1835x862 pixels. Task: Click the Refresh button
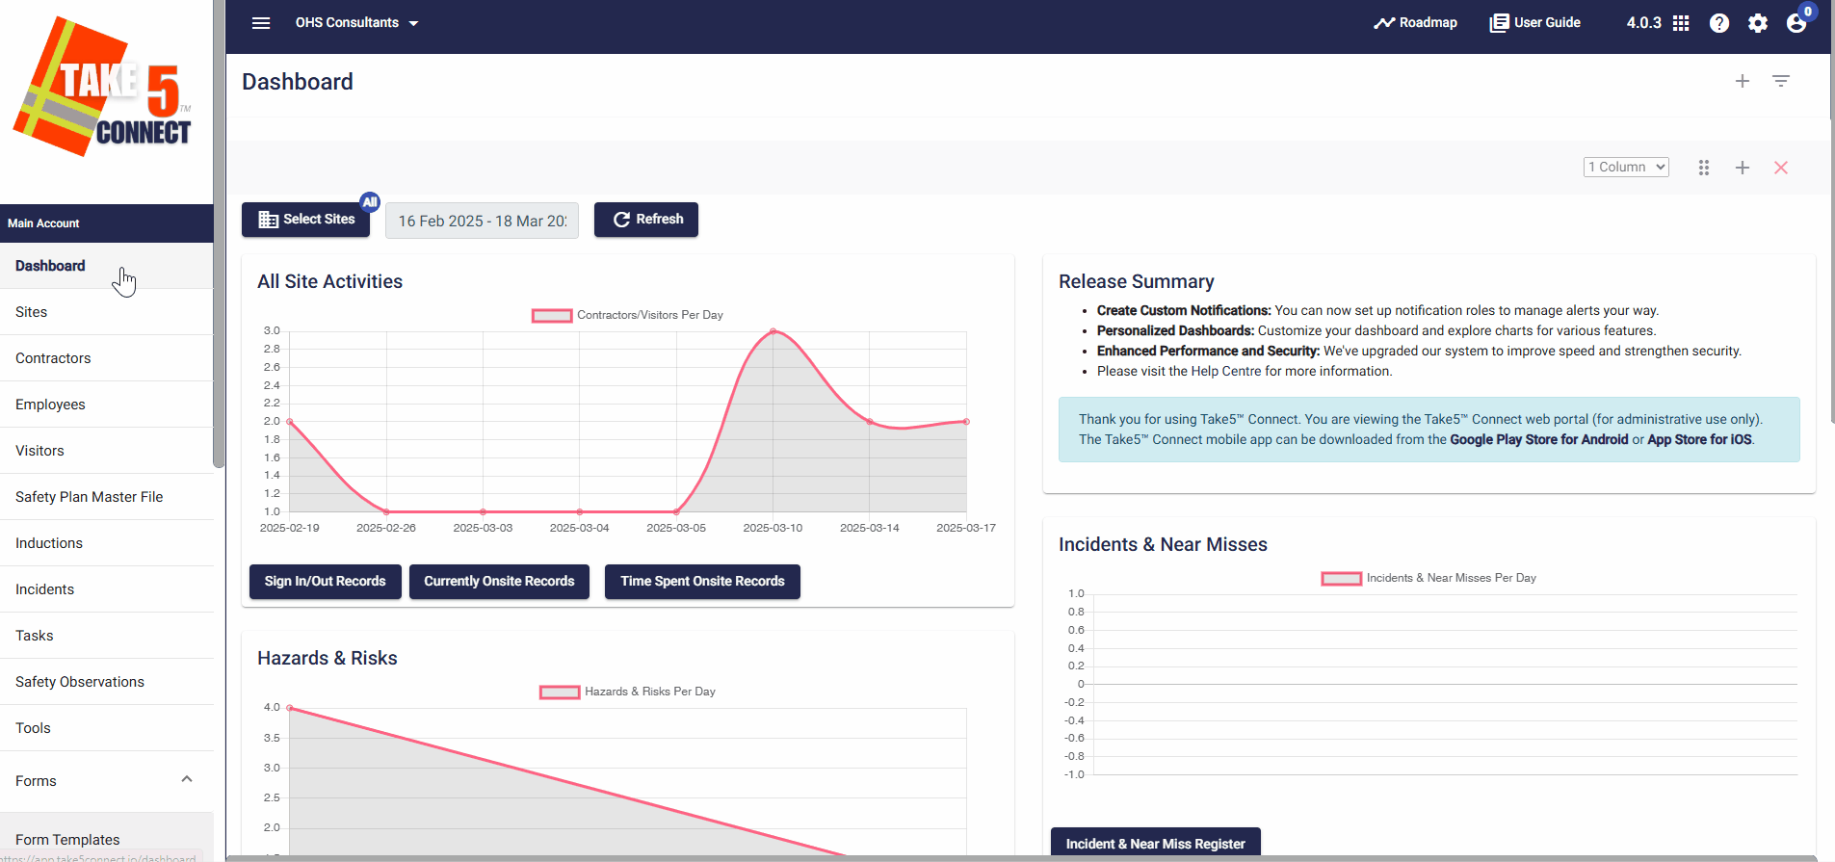point(646,220)
